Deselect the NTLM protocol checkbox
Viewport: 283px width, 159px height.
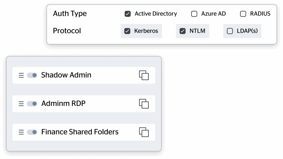click(x=182, y=31)
